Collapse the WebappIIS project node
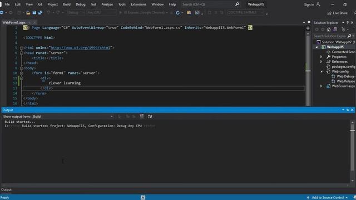 coord(317,47)
